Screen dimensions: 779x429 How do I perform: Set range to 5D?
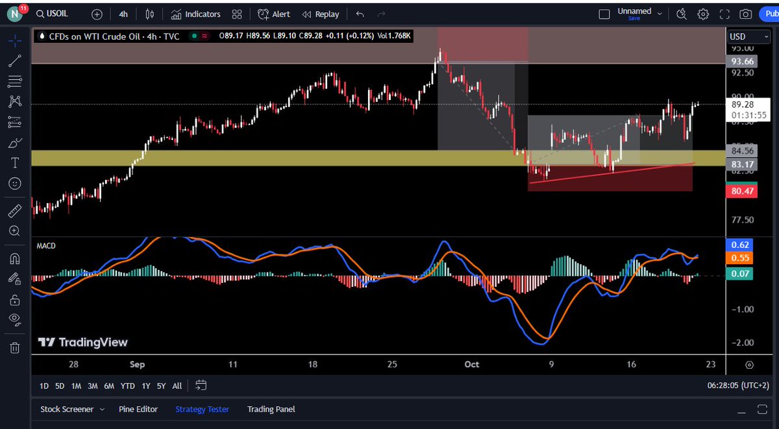click(60, 386)
